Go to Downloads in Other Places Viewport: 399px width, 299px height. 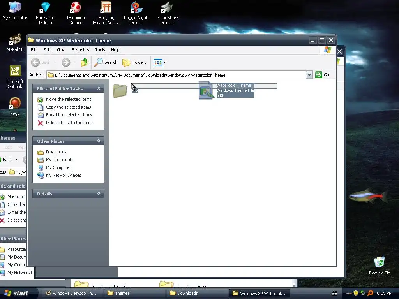(56, 152)
